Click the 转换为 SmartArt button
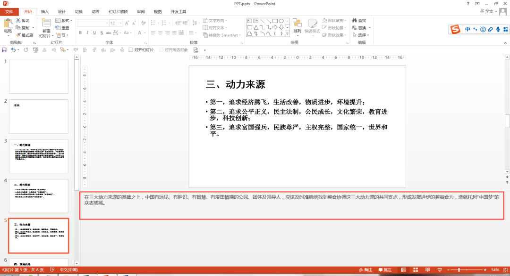 (x=221, y=34)
